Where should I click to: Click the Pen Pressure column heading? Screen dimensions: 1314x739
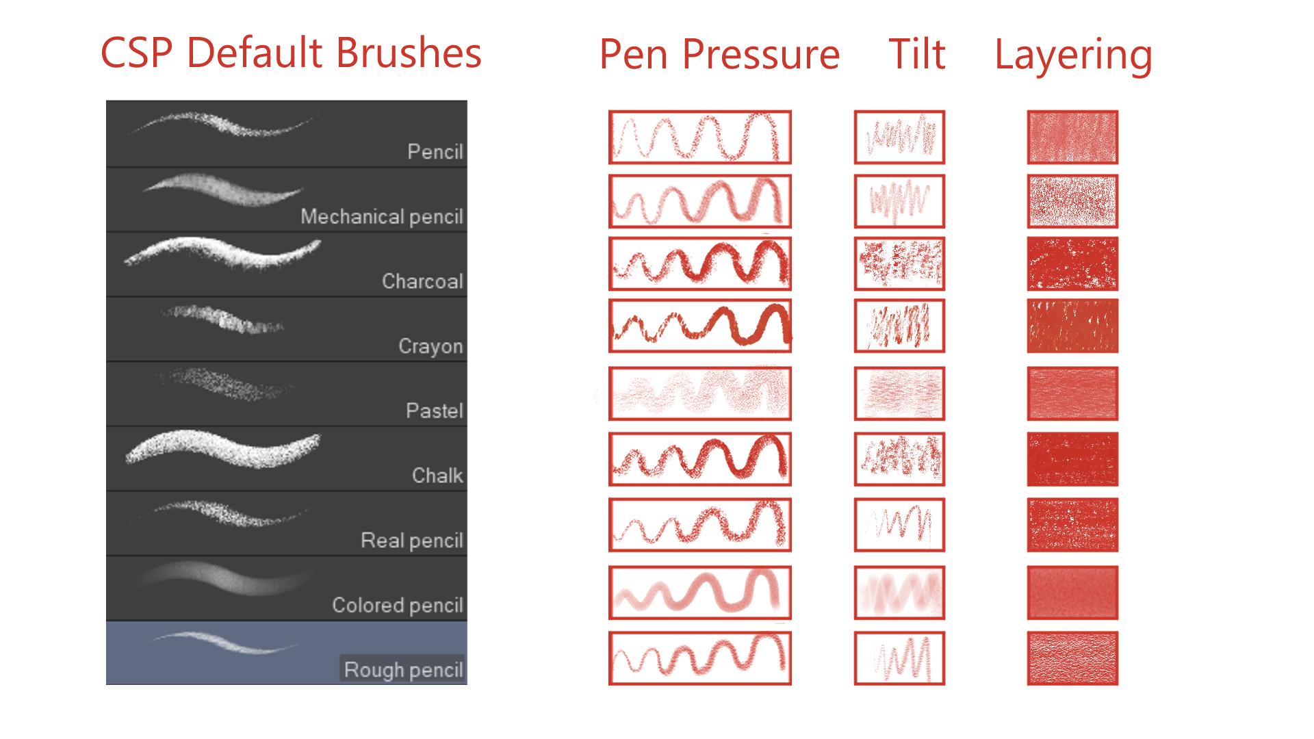click(x=719, y=55)
